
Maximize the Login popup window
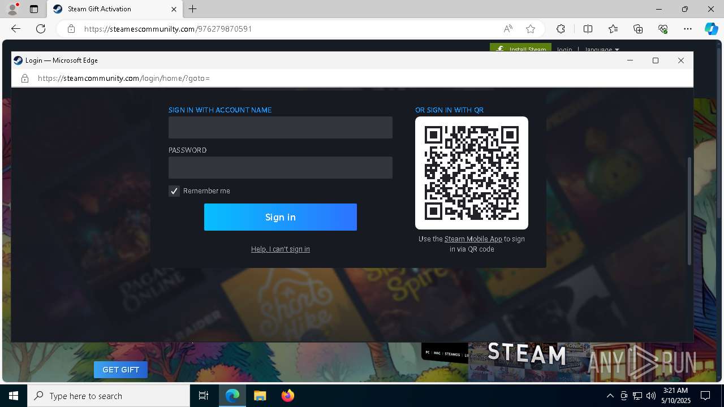(x=656, y=60)
